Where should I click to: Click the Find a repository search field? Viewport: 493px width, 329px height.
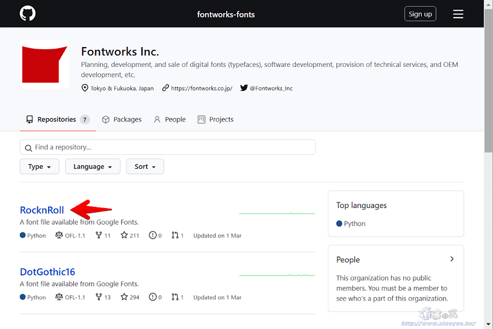click(168, 147)
